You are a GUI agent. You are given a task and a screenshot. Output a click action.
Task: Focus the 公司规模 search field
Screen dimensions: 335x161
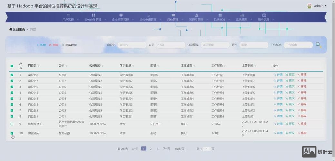point(215,45)
